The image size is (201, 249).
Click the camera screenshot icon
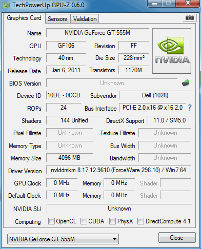coord(189,17)
